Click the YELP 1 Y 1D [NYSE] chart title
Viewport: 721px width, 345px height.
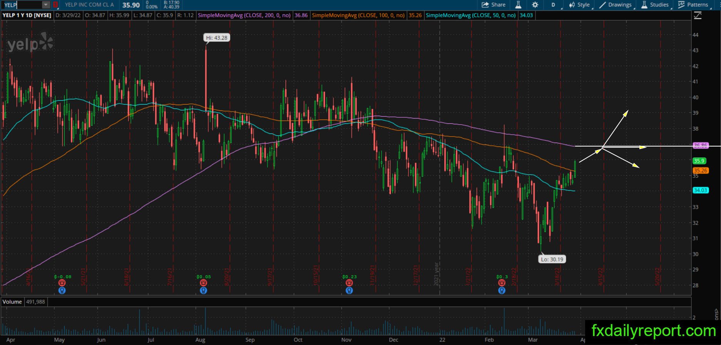pos(27,15)
